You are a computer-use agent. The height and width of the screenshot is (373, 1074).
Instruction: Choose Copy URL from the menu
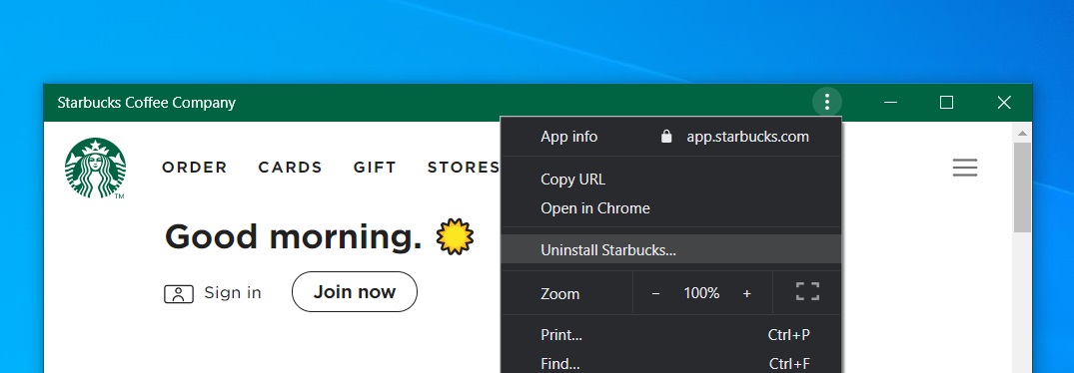(671, 179)
